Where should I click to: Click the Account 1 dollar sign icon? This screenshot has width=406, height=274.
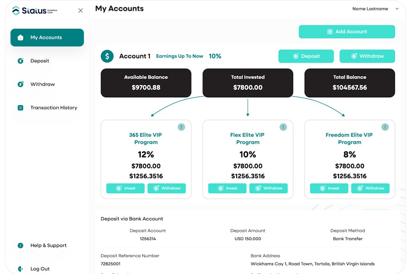click(x=107, y=56)
